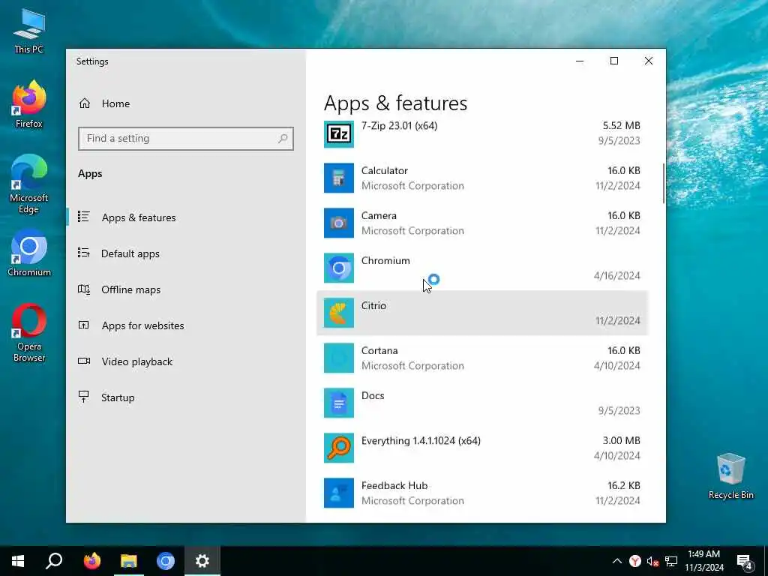
Task: Select Firefox desktop shortcut
Action: tap(29, 104)
